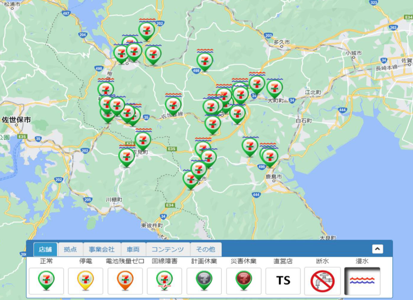413x300 pixels.
Task: Switch to the 事業会社 tab
Action: point(101,250)
